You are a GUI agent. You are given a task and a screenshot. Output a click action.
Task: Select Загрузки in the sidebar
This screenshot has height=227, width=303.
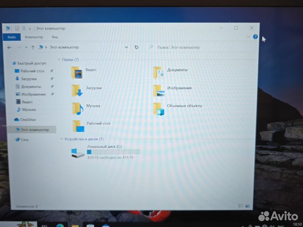pyautogui.click(x=26, y=79)
